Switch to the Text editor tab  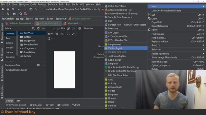point(18,101)
